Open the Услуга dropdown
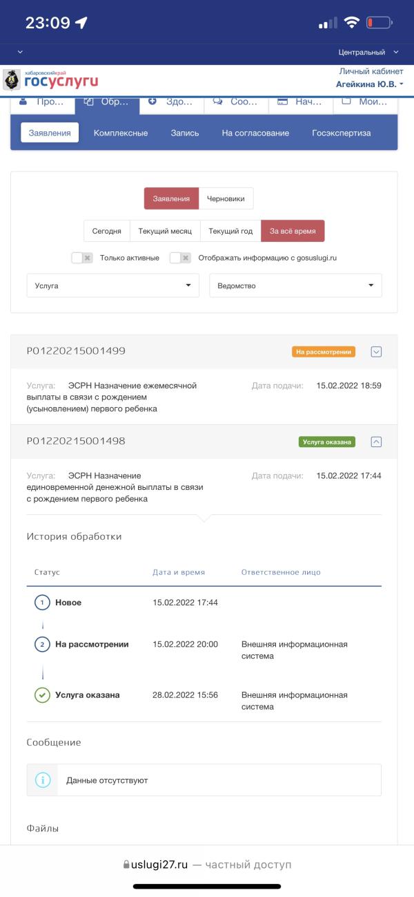The image size is (414, 897). [x=112, y=285]
